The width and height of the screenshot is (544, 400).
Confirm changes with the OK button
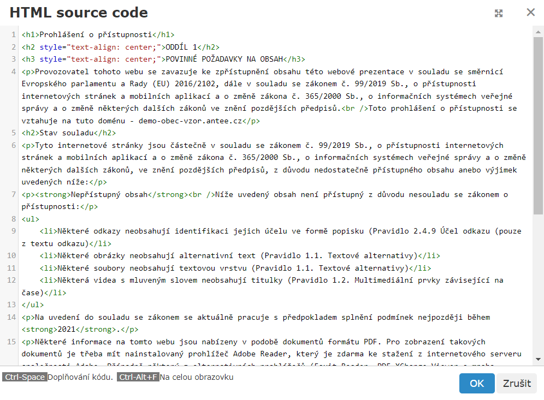(x=476, y=383)
